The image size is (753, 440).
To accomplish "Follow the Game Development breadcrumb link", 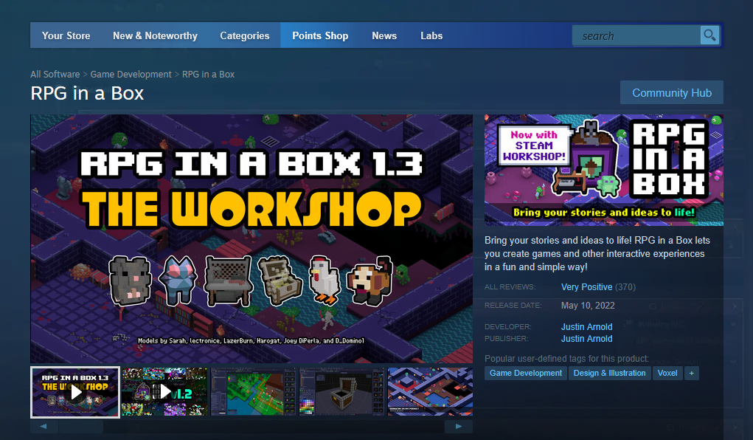I will tap(131, 74).
